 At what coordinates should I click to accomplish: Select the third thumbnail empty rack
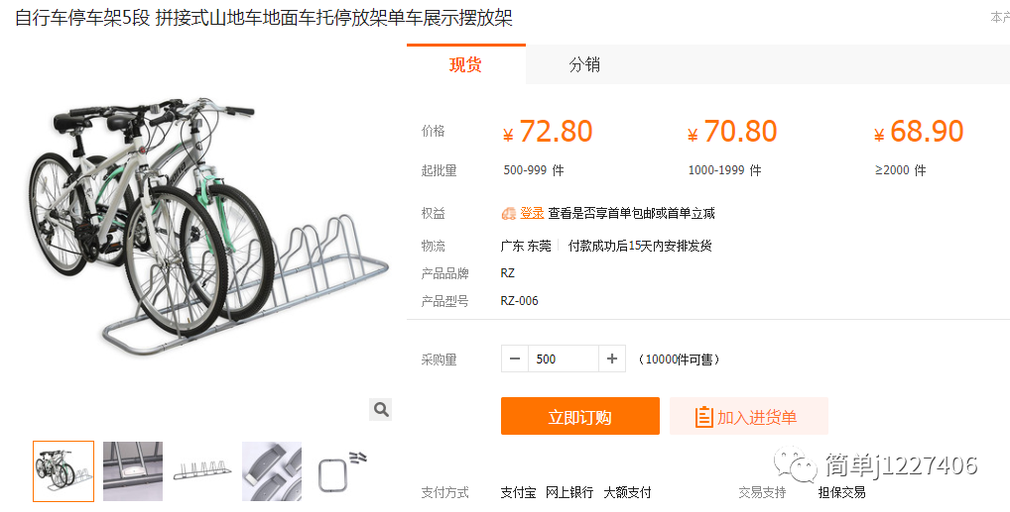pyautogui.click(x=202, y=471)
